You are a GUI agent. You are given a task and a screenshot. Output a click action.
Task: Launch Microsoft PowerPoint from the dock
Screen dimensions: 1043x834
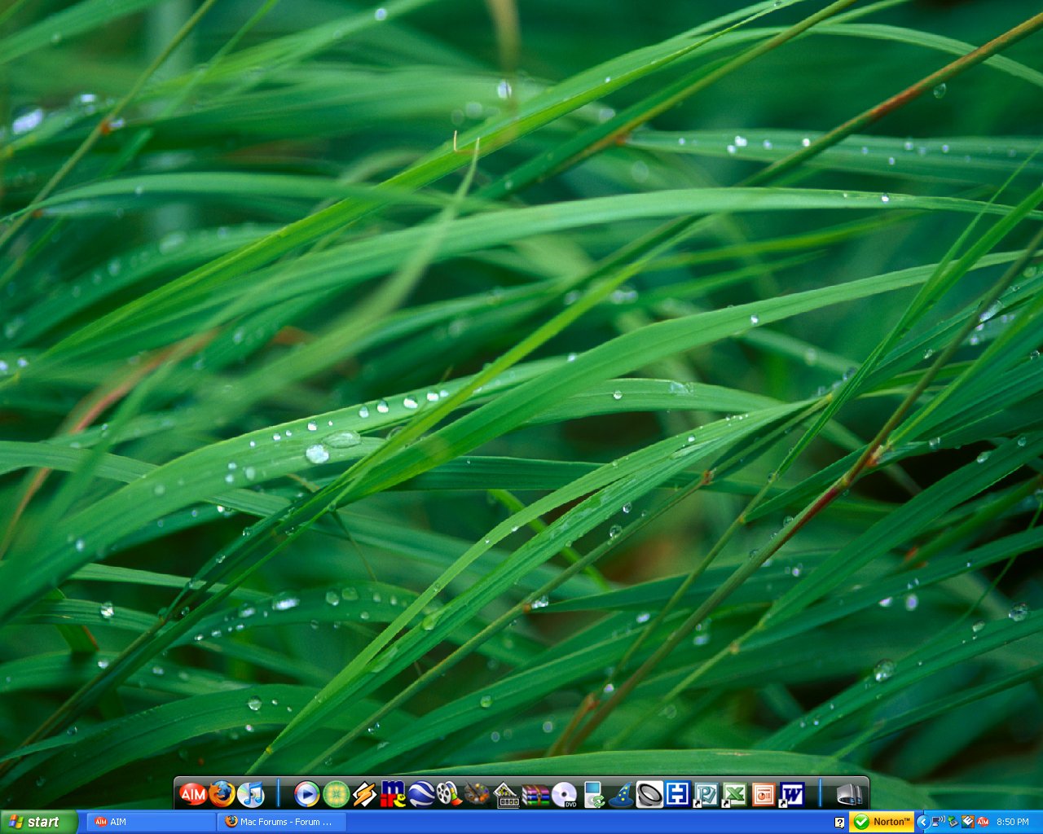pyautogui.click(x=763, y=793)
